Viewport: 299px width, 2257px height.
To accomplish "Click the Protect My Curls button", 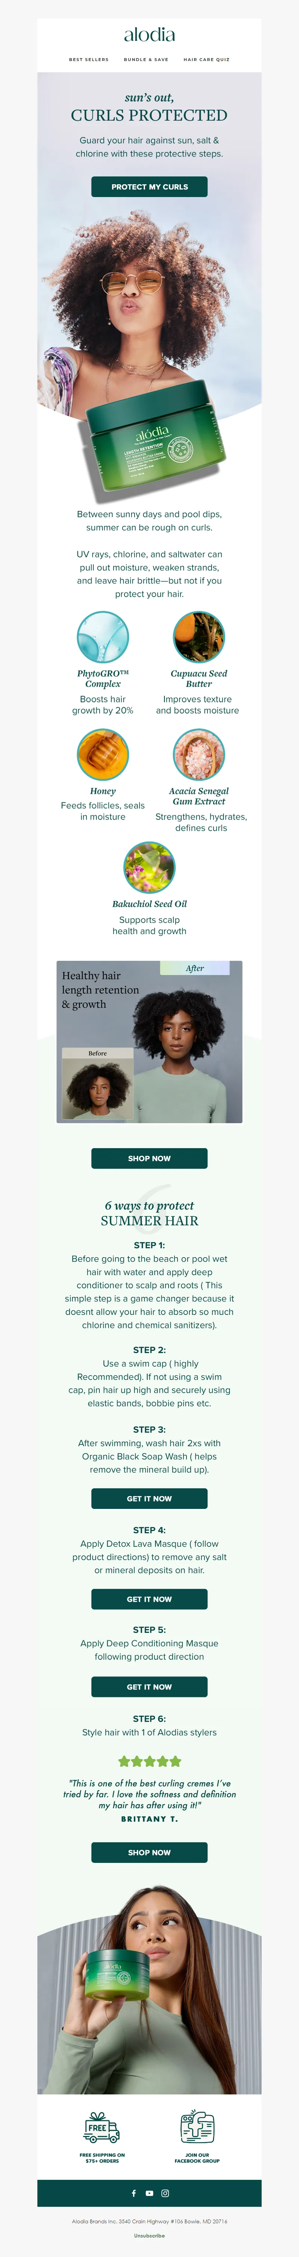I will [149, 187].
